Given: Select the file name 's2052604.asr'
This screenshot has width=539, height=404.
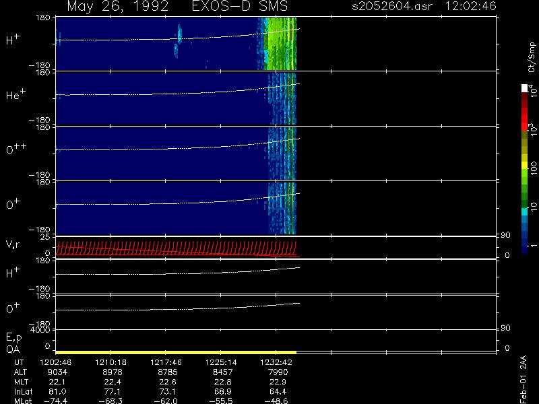Looking at the screenshot, I should [392, 6].
